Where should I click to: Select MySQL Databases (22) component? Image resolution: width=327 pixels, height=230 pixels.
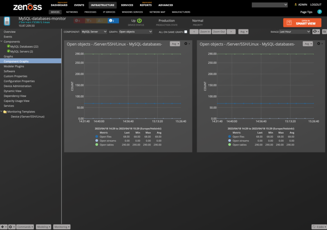pyautogui.click(x=24, y=47)
